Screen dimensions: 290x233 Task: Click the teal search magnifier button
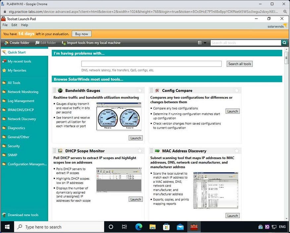click(x=284, y=43)
